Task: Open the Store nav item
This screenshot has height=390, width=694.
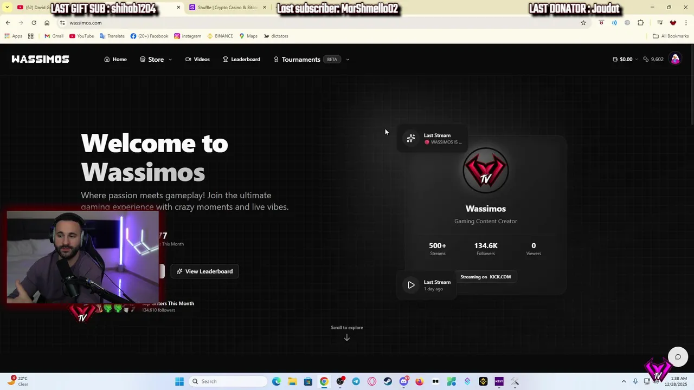Action: 152,60
